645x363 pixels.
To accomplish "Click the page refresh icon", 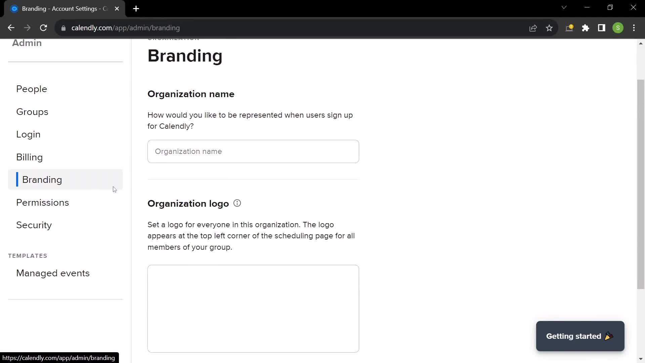I will point(43,28).
